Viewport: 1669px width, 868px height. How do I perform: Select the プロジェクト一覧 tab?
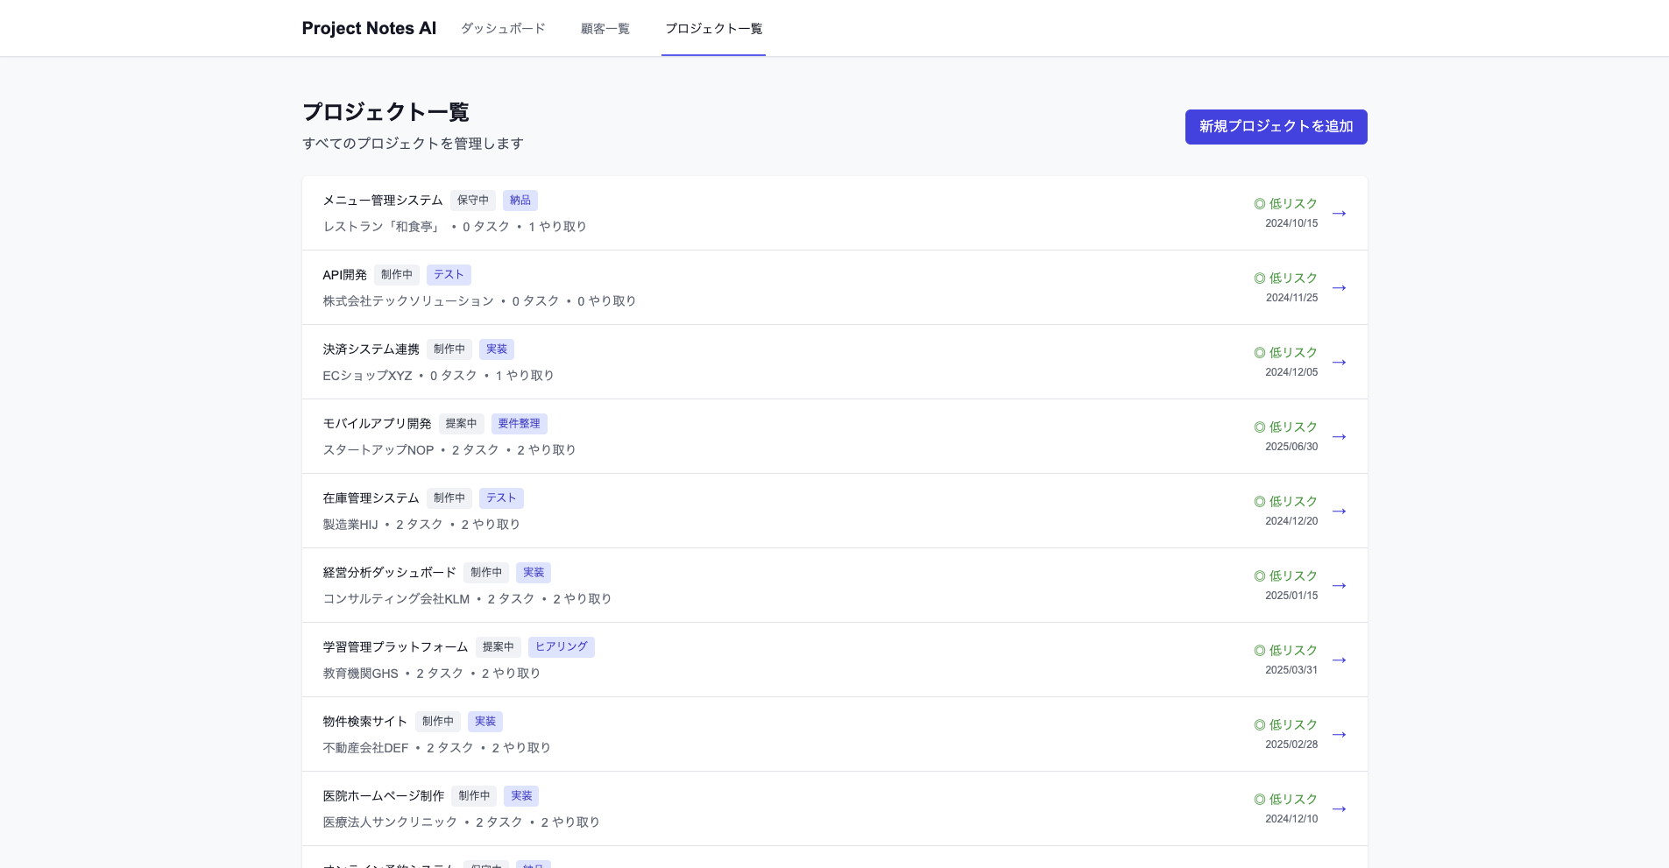pyautogui.click(x=712, y=27)
